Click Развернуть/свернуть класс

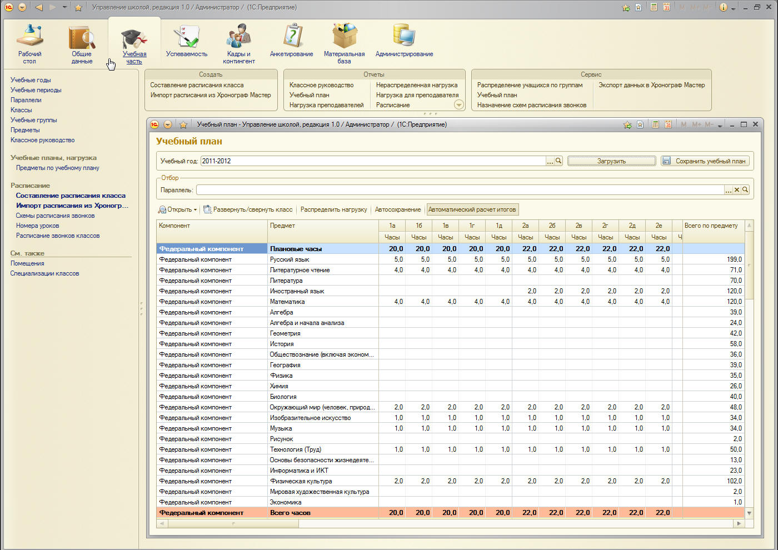point(248,209)
